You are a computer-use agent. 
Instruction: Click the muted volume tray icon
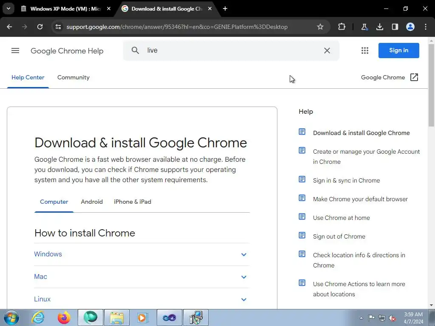[x=392, y=318]
